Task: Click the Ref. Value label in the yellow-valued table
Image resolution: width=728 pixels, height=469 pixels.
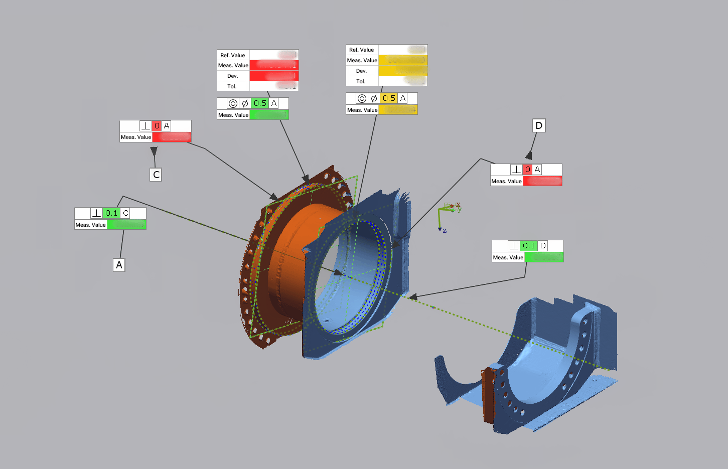Action: (362, 50)
